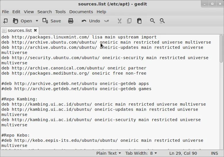Expand the recent files arrow beside Open

(37, 21)
